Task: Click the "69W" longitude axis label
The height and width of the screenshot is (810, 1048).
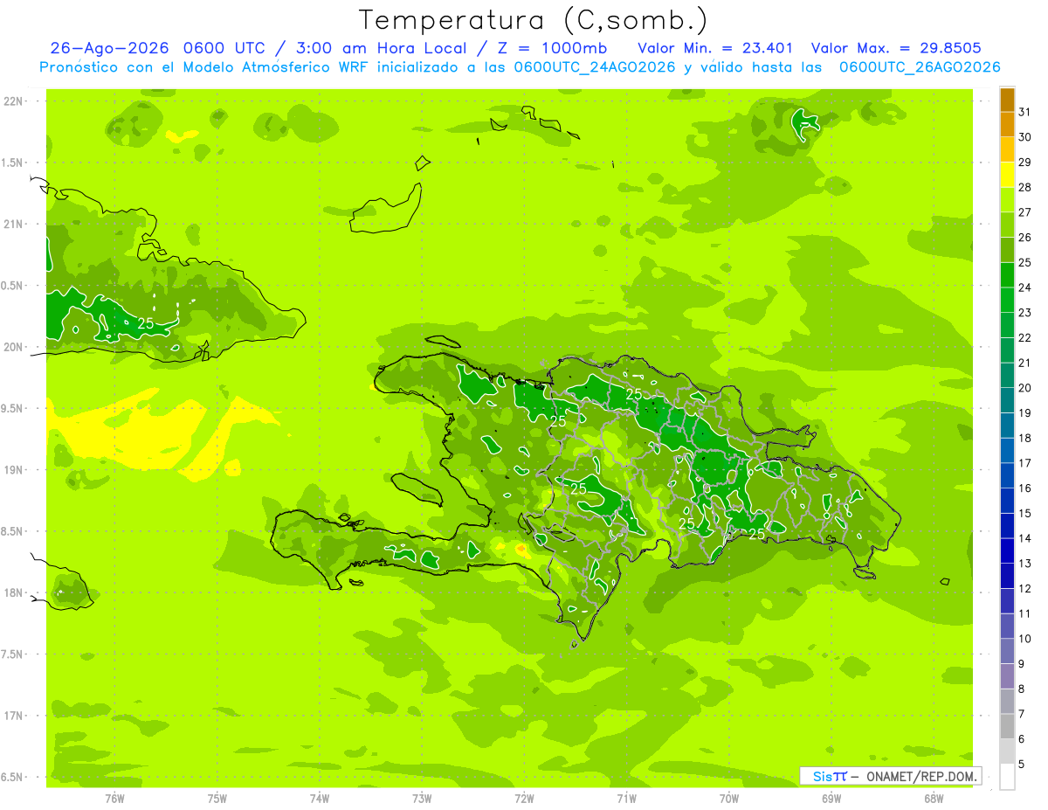Action: click(831, 799)
